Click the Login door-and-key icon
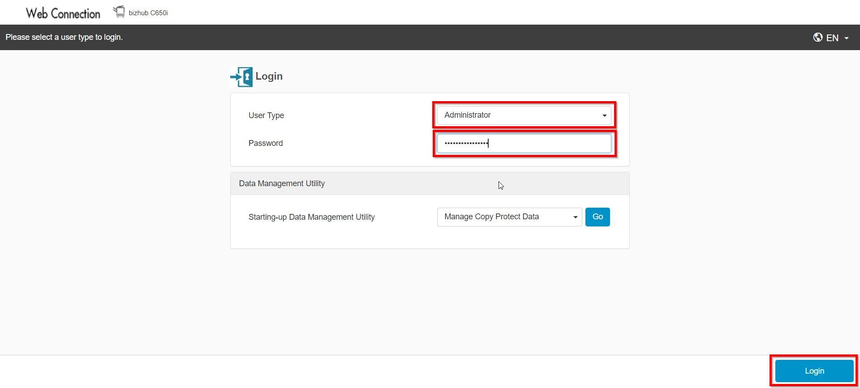 pyautogui.click(x=242, y=77)
